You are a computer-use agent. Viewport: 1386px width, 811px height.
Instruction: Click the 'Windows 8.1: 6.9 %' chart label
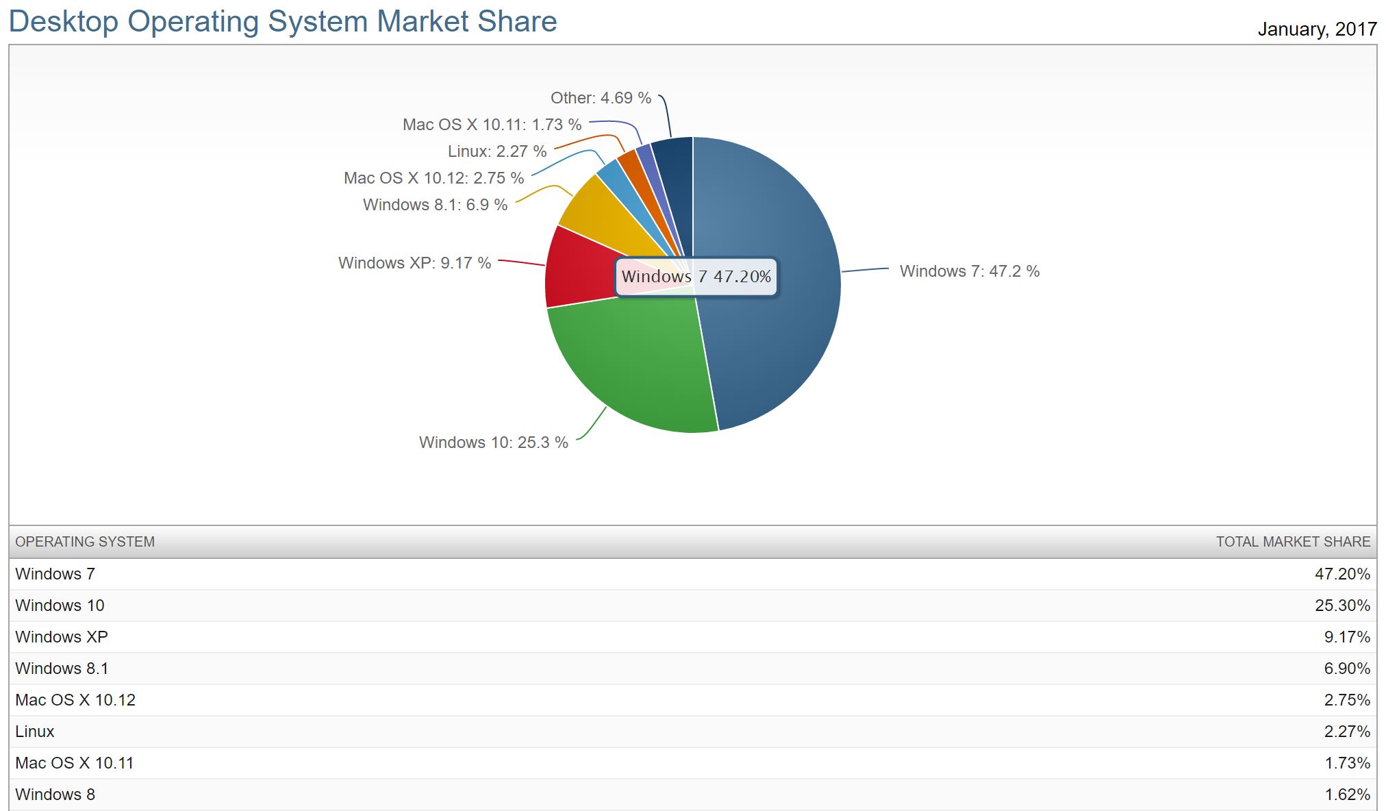point(435,205)
